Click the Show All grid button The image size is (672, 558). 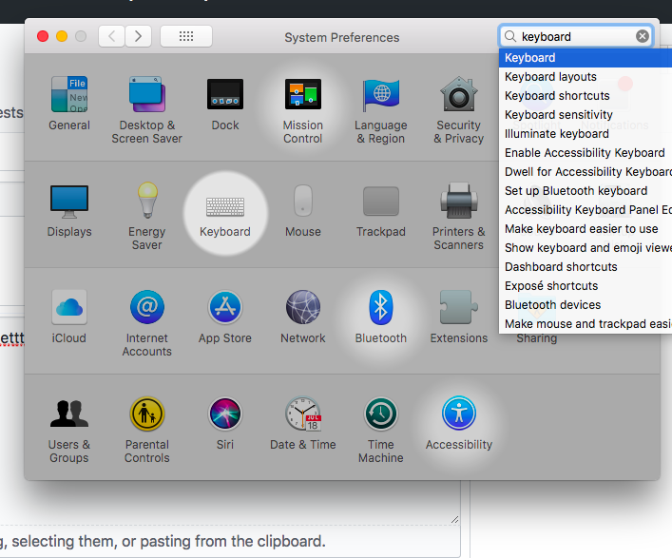pyautogui.click(x=186, y=36)
